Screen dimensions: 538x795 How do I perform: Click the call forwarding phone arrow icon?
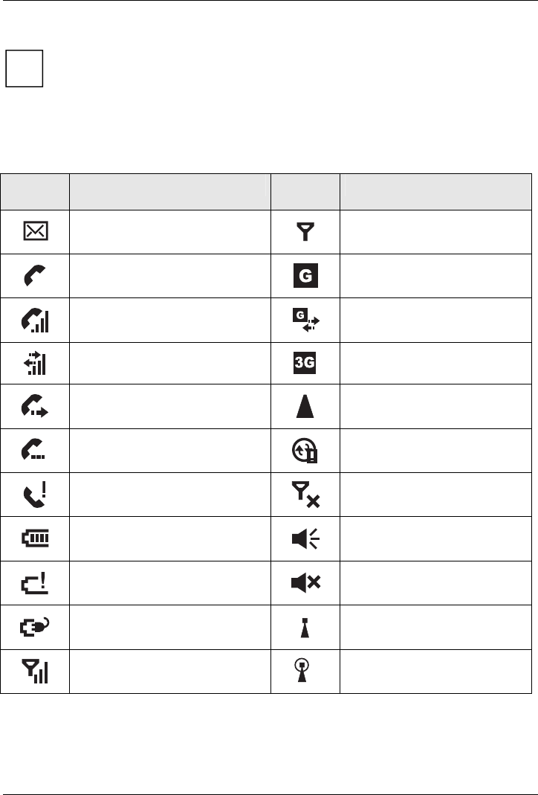pyautogui.click(x=35, y=407)
